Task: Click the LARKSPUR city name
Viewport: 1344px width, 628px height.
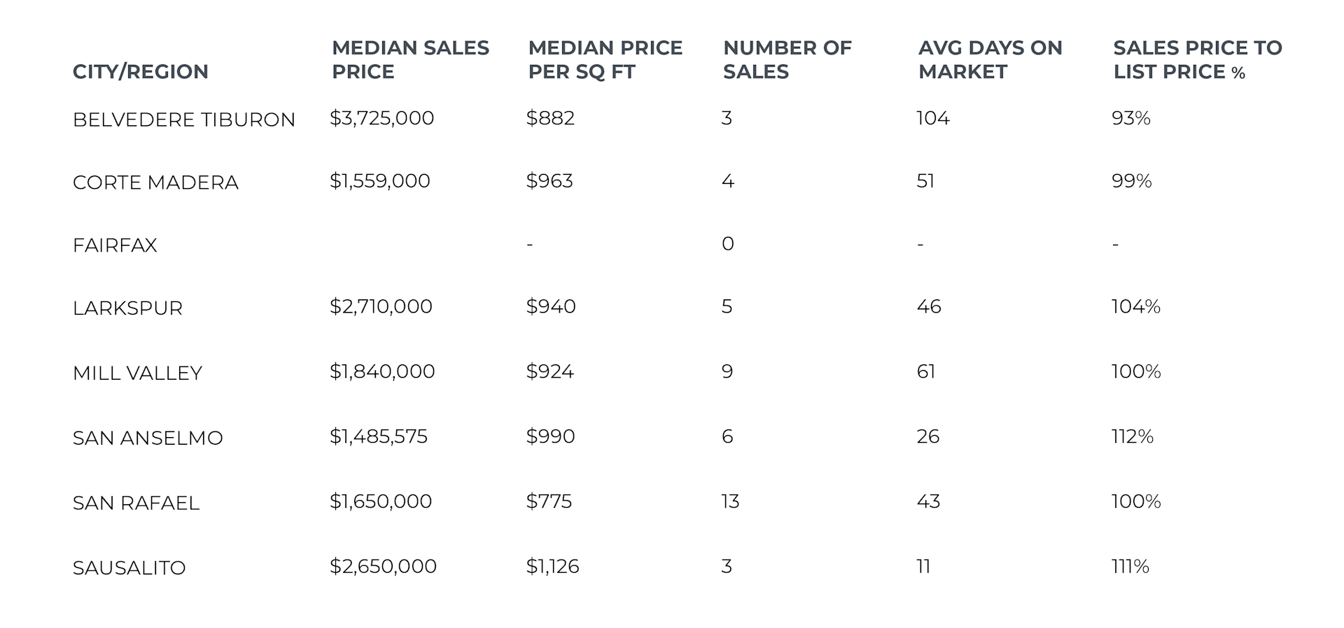Action: pos(127,308)
